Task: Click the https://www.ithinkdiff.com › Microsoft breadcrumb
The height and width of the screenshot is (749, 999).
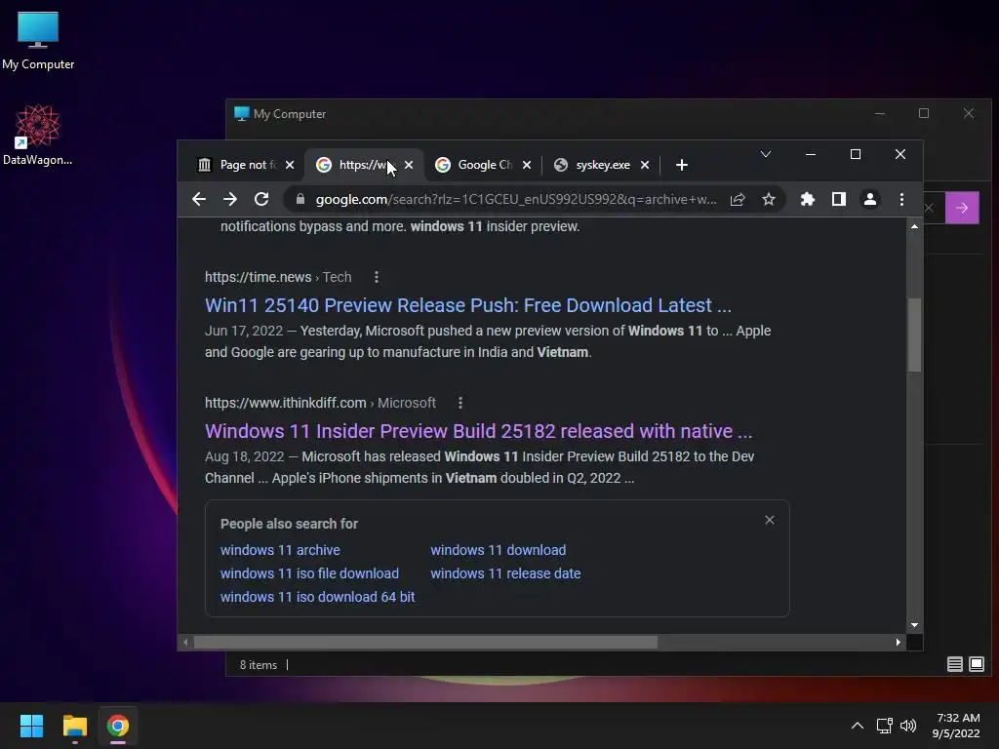Action: coord(320,403)
